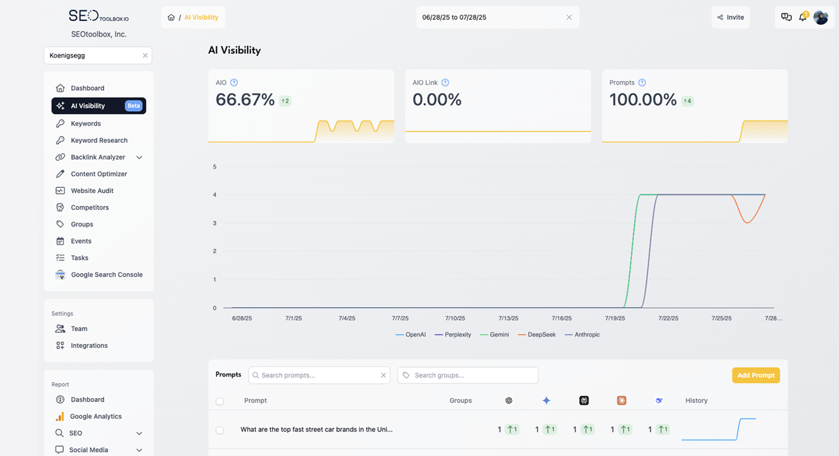Image resolution: width=839 pixels, height=456 pixels.
Task: Click the Competitors icon in sidebar
Action: point(60,207)
